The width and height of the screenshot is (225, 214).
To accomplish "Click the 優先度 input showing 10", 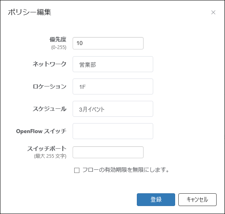I will click(x=108, y=43).
